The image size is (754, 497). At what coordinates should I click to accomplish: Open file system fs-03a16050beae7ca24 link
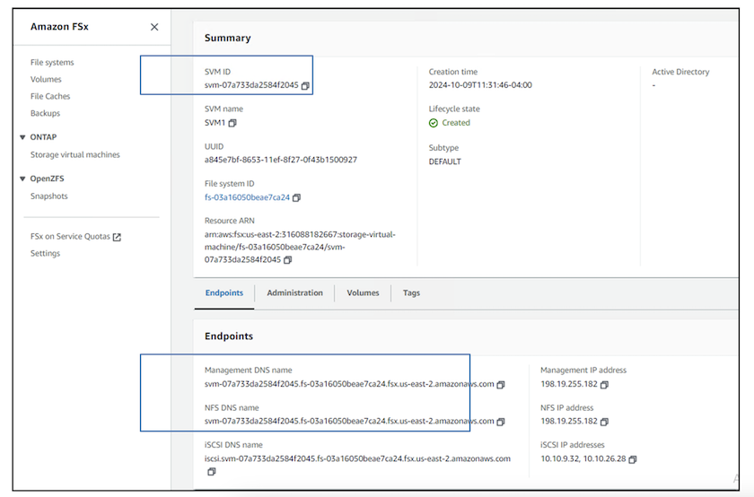247,197
